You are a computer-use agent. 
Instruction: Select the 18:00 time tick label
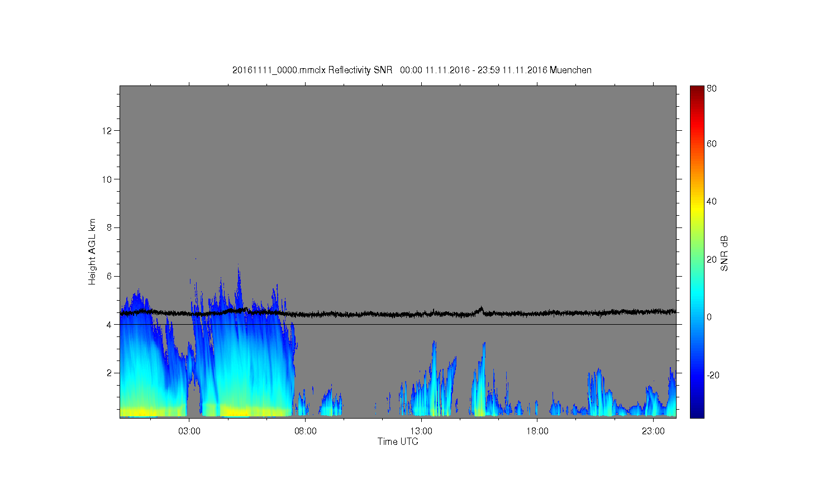coord(537,431)
